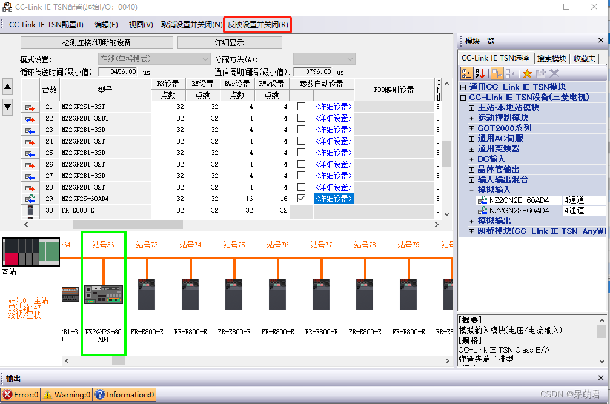
Task: Toggle auto parameter checkbox for station 22
Action: (x=301, y=118)
